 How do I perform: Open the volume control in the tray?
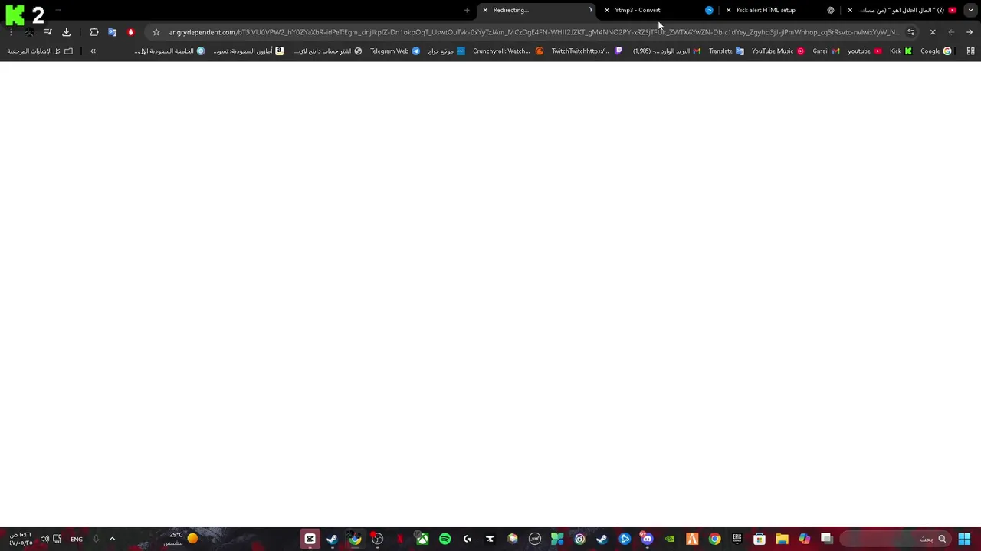(x=44, y=539)
